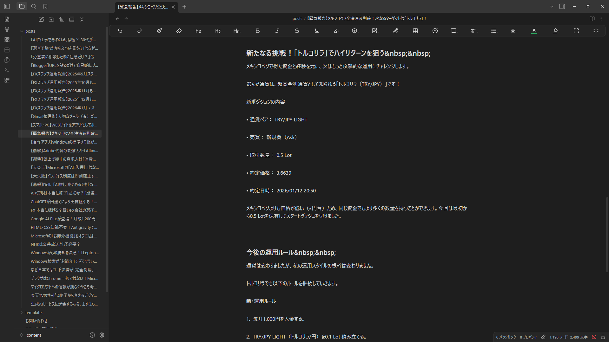This screenshot has height=342, width=609.
Task: Open the 8 プロパティ status bar item
Action: 528,337
